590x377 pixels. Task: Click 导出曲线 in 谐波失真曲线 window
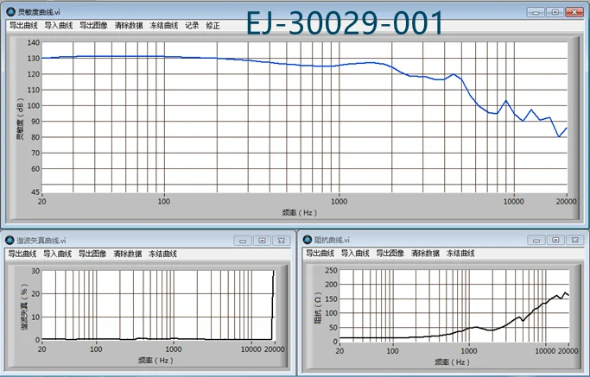22,254
